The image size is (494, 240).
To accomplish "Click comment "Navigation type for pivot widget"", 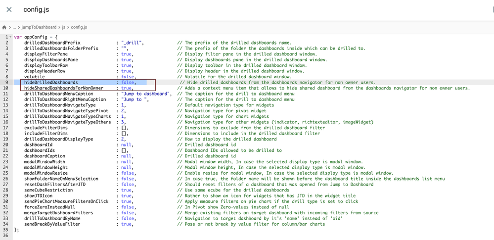I will pos(222,111).
